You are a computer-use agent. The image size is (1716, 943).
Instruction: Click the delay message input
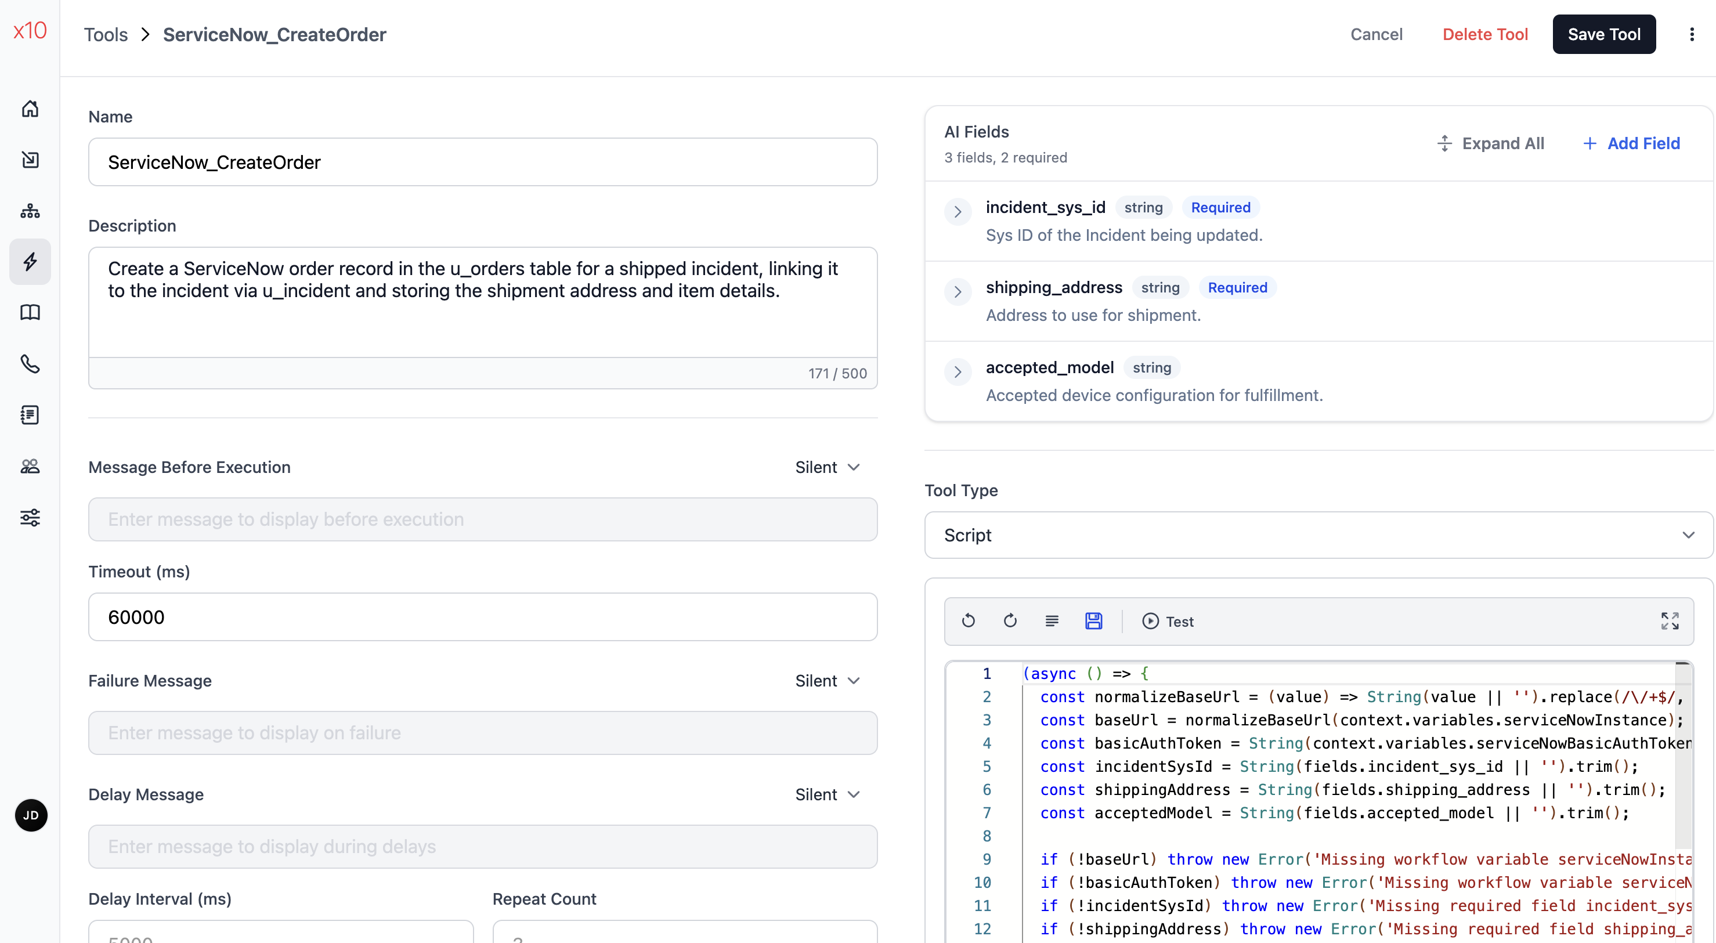click(x=483, y=847)
